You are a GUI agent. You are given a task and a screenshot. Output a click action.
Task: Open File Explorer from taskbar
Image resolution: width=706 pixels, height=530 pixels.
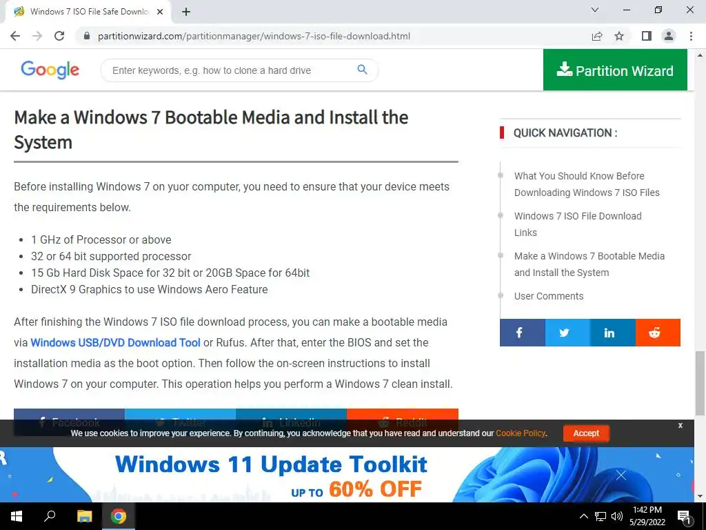[84, 516]
